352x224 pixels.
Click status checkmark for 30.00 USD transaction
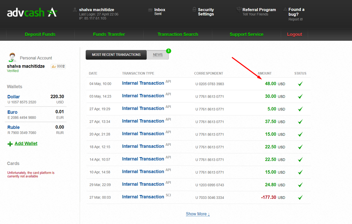[300, 96]
